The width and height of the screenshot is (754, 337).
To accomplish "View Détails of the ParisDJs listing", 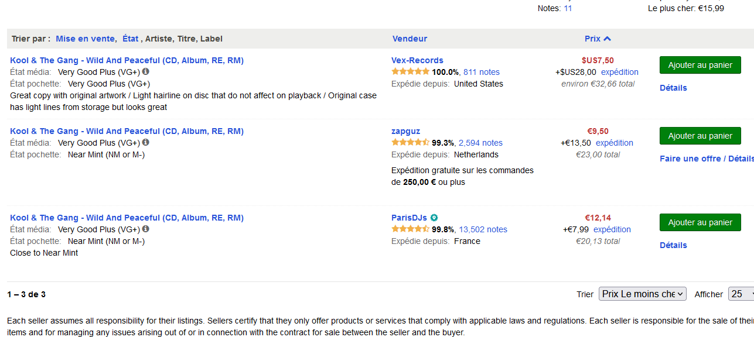I will point(673,245).
